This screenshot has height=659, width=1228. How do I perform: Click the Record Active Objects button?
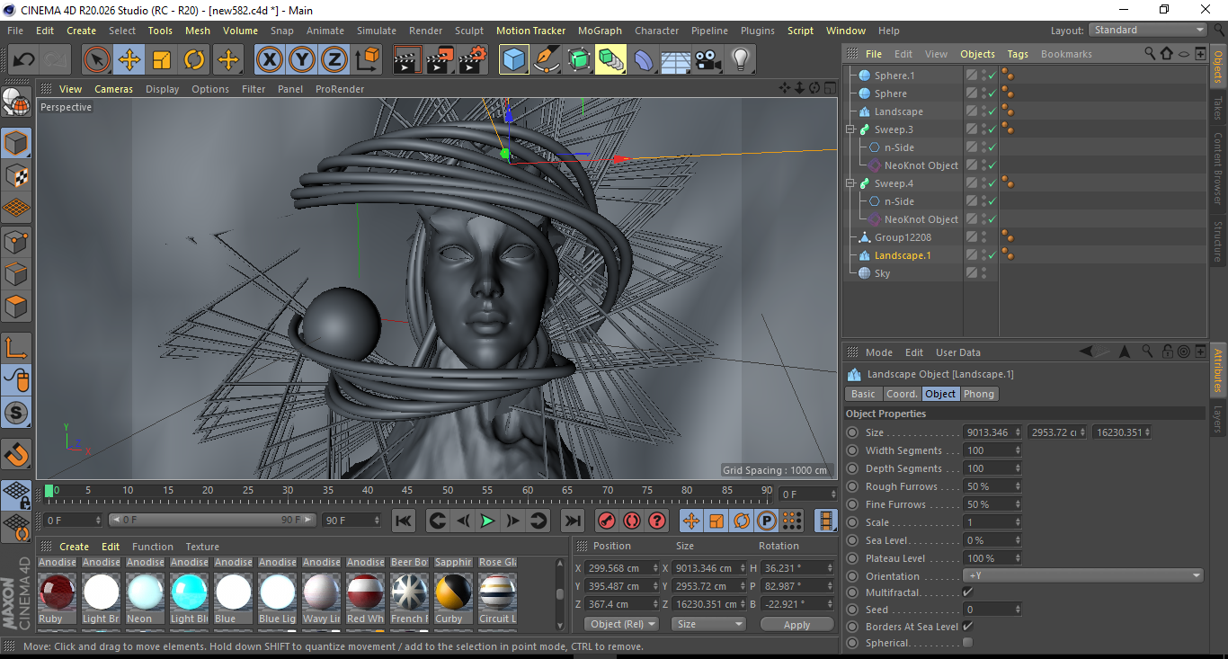tap(607, 521)
